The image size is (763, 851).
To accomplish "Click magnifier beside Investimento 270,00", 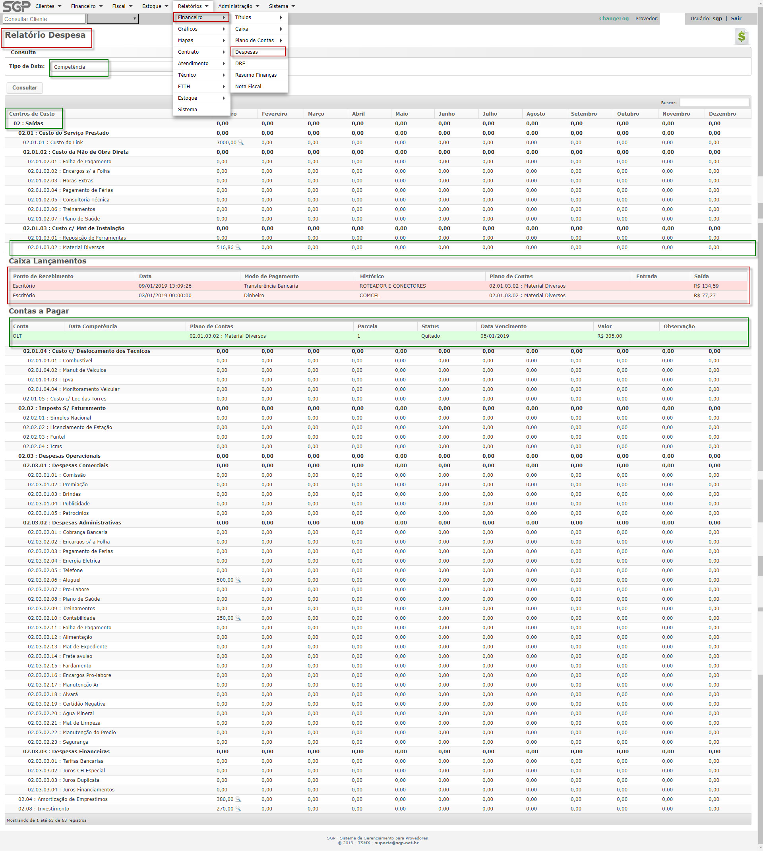I will pos(238,808).
